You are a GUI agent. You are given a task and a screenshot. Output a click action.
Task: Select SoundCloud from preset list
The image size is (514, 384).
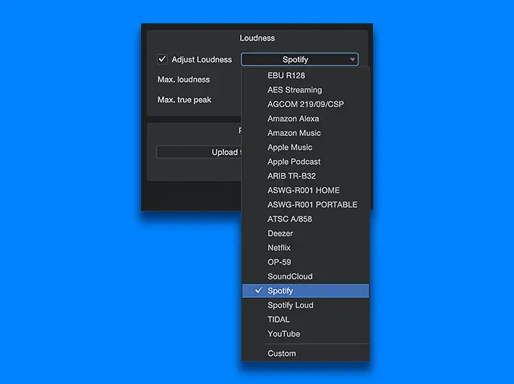(x=289, y=276)
